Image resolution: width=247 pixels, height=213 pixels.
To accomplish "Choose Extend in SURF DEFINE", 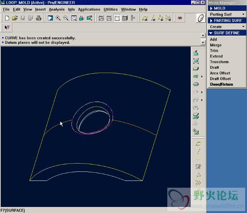I will point(216,56).
